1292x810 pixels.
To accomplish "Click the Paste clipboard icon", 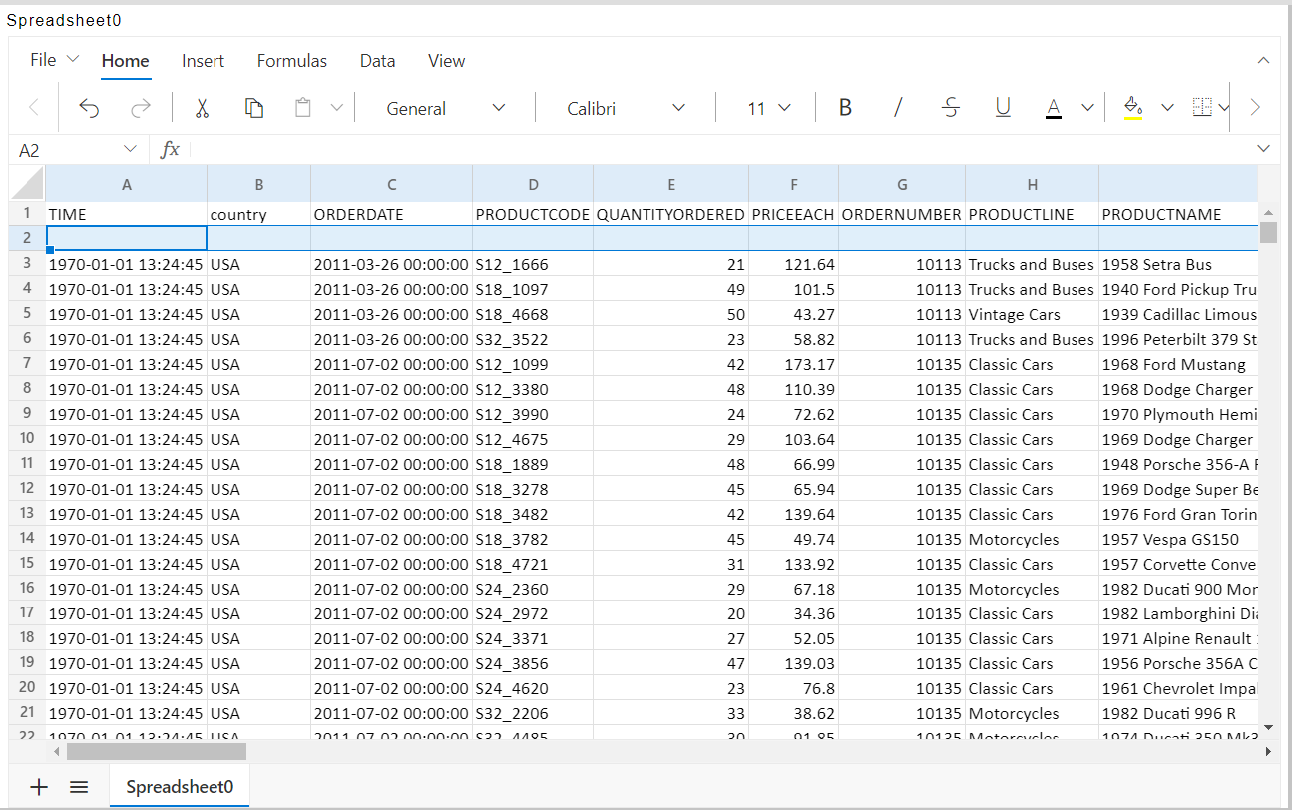I will 304,108.
